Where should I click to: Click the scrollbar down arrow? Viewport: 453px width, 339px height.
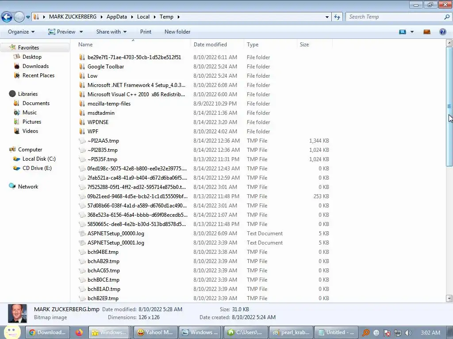[x=449, y=298]
